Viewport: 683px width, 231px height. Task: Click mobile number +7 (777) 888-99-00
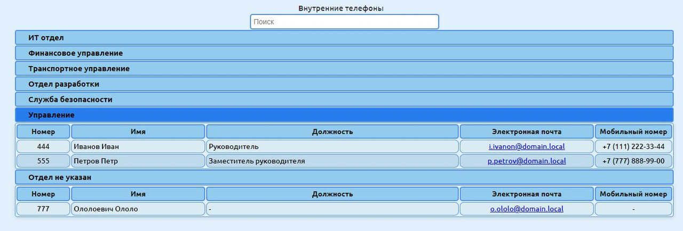pos(633,161)
